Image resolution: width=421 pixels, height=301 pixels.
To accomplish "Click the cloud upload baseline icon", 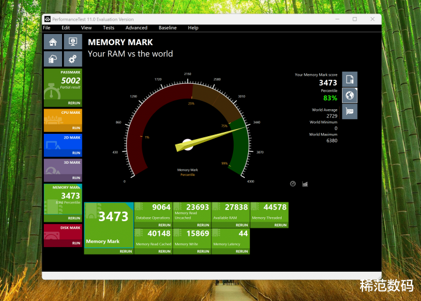I will [x=53, y=59].
